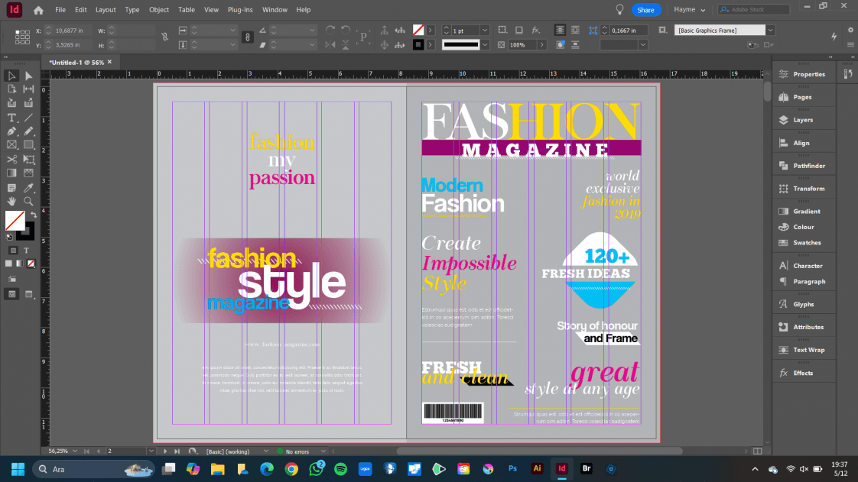Toggle formatting affects container
Viewport: 858px width, 482px height.
[13, 251]
